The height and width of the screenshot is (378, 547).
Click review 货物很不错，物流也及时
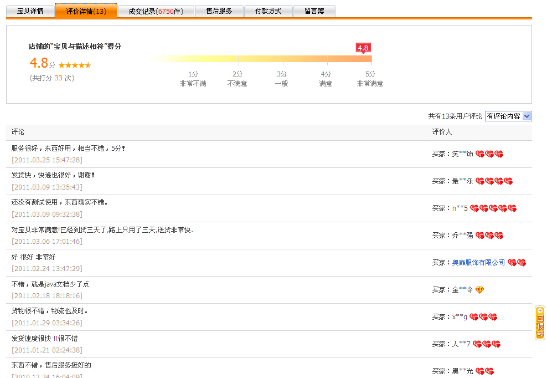(49, 311)
